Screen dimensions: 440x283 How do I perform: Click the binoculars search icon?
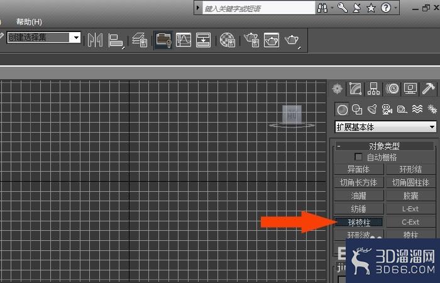click(x=322, y=8)
